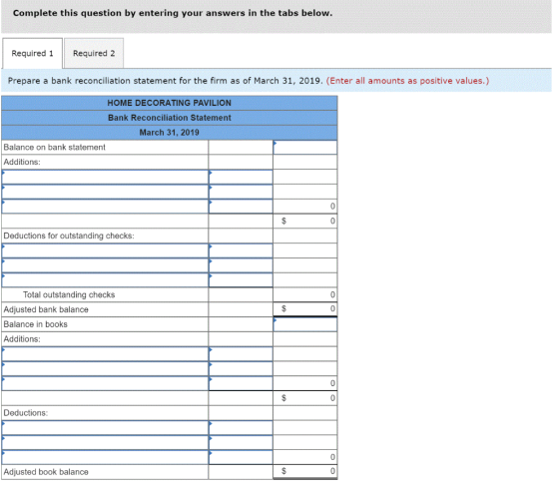Open third description dropdown under outstanding checks
Screen dimensions: 559x485
click(105, 280)
